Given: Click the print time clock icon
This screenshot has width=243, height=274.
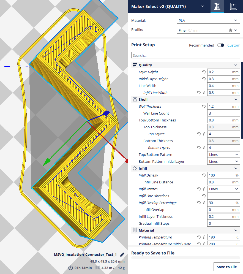Looking at the screenshot, I should (71, 268).
